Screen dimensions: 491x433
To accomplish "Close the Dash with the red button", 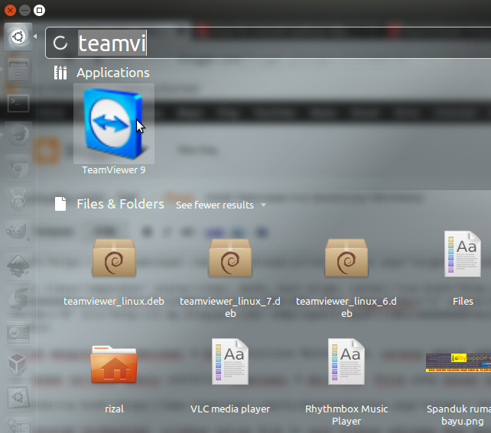I will (11, 11).
